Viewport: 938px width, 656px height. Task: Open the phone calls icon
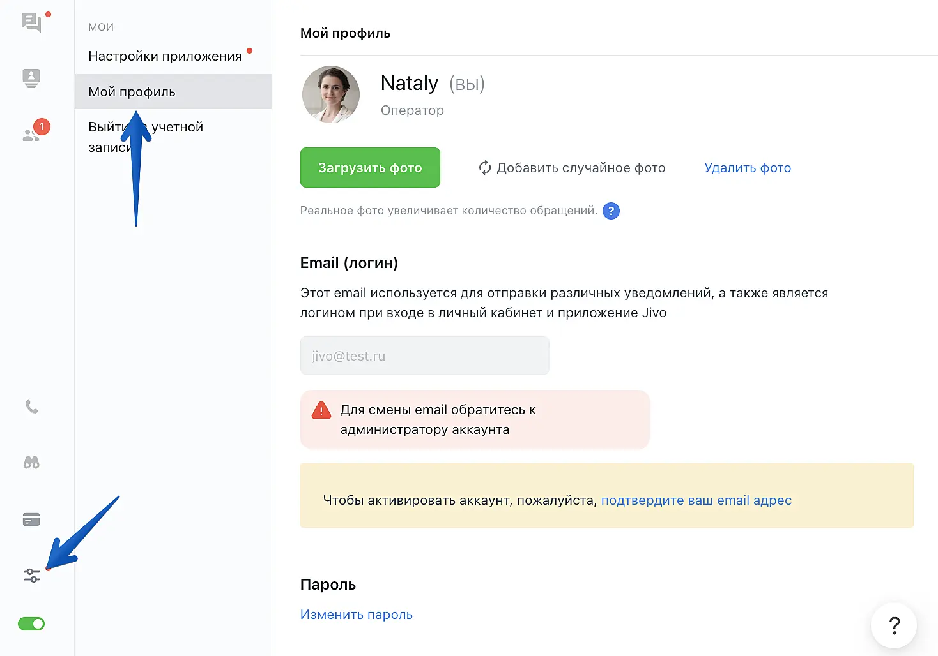(31, 406)
